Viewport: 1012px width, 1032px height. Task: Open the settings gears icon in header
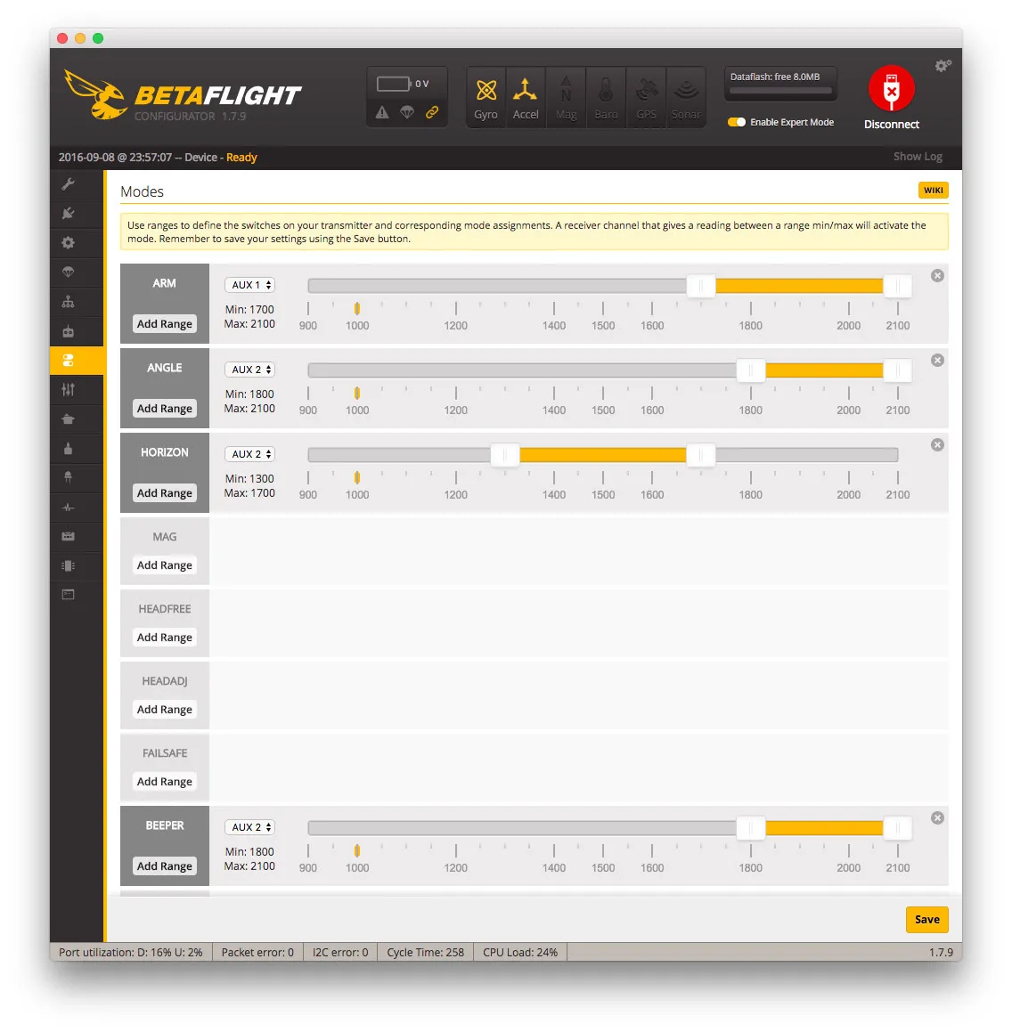943,66
